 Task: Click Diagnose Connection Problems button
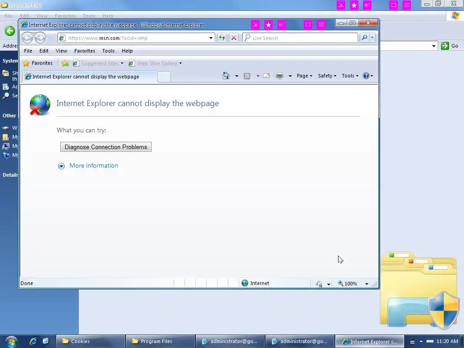coord(106,147)
